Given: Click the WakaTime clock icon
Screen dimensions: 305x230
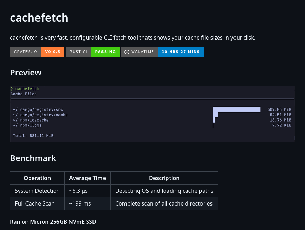Looking at the screenshot, I should point(127,52).
